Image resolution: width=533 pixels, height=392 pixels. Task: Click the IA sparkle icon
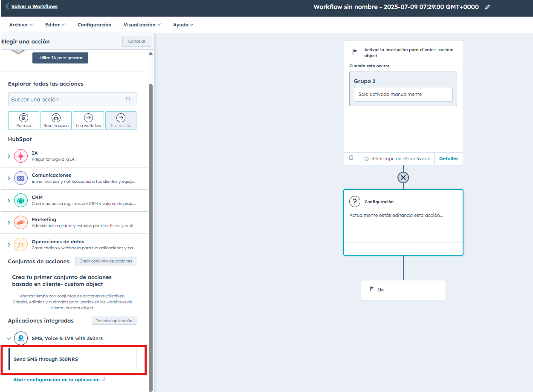point(21,156)
